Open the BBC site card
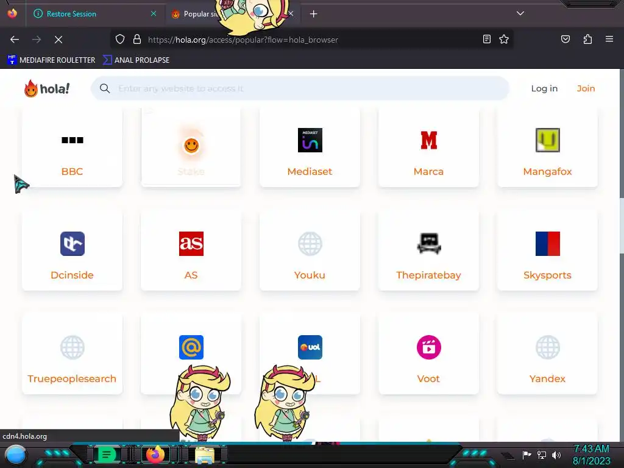Viewport: 624px width, 468px height. point(72,147)
